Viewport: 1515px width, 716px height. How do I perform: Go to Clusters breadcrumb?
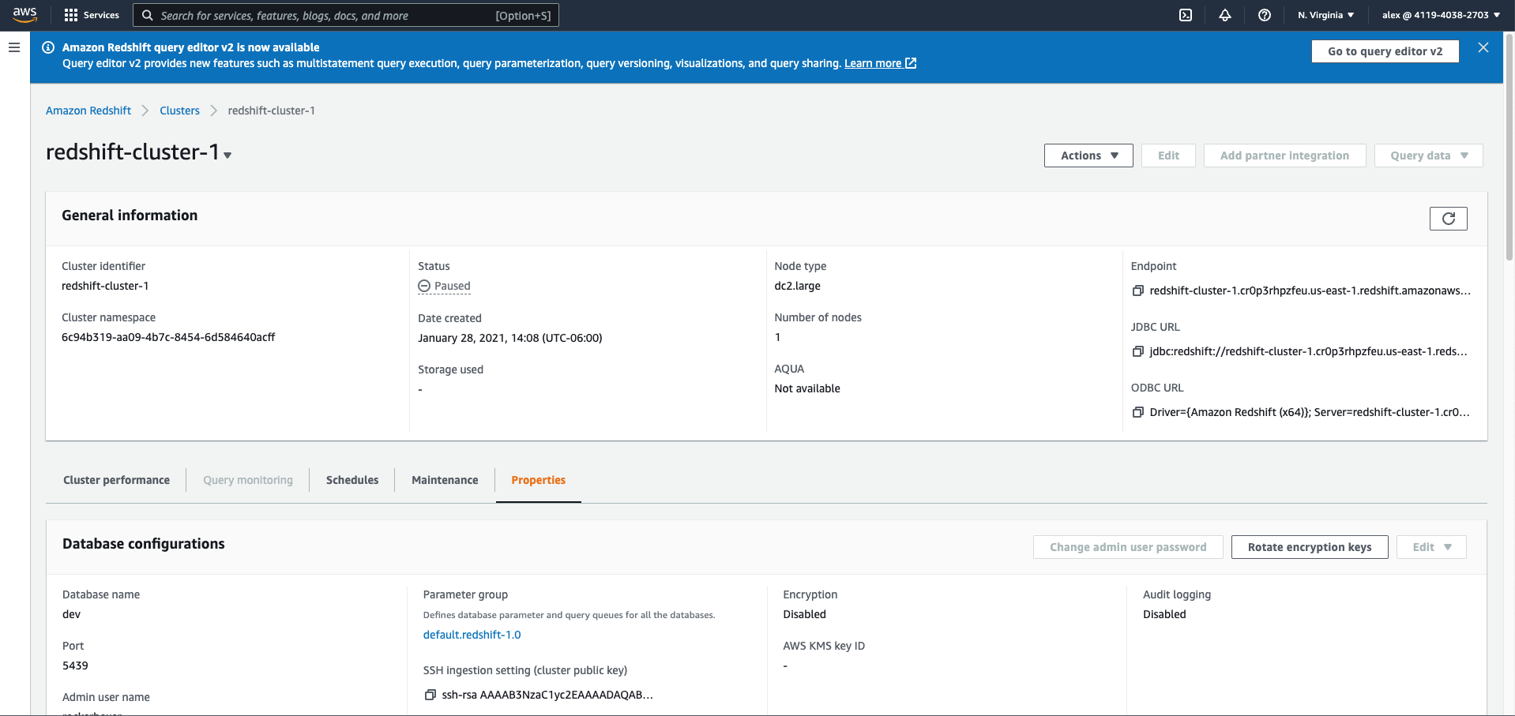[x=180, y=111]
